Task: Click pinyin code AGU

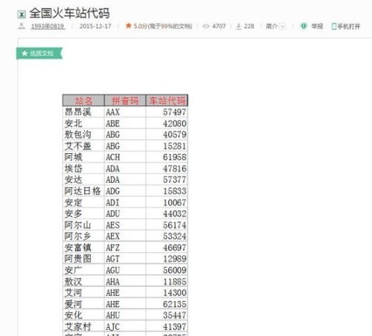Action: click(x=112, y=270)
